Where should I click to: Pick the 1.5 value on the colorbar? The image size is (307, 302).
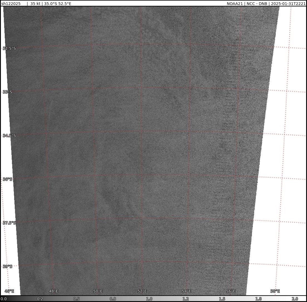222,299
